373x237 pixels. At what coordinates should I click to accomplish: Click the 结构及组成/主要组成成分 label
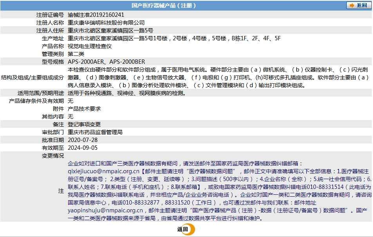click(x=33, y=78)
